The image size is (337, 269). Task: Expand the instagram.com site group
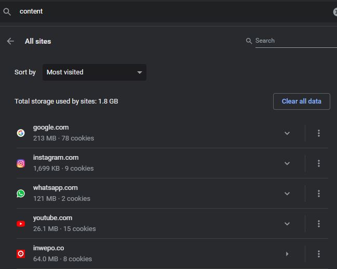(287, 163)
